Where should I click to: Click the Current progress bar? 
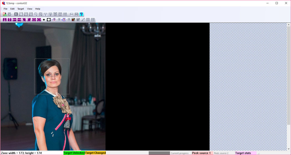(159, 153)
